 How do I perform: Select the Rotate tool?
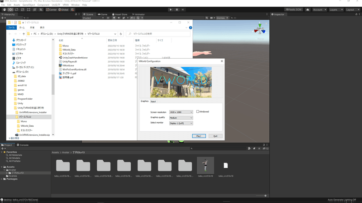click(17, 9)
